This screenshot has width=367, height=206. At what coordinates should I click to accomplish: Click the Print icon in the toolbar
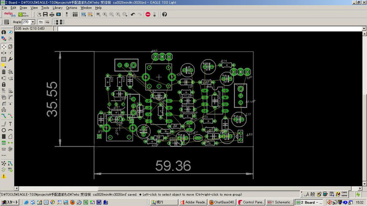(x=52, y=14)
